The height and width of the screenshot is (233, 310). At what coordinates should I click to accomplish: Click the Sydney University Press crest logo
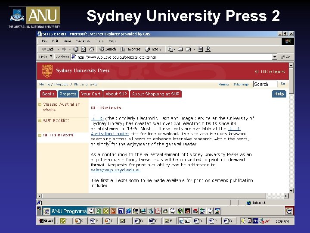tap(47, 71)
